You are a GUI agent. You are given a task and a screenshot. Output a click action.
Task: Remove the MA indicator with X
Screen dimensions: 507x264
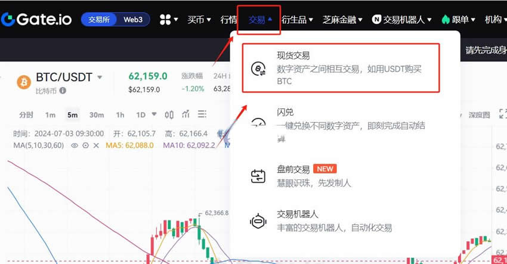click(96, 145)
